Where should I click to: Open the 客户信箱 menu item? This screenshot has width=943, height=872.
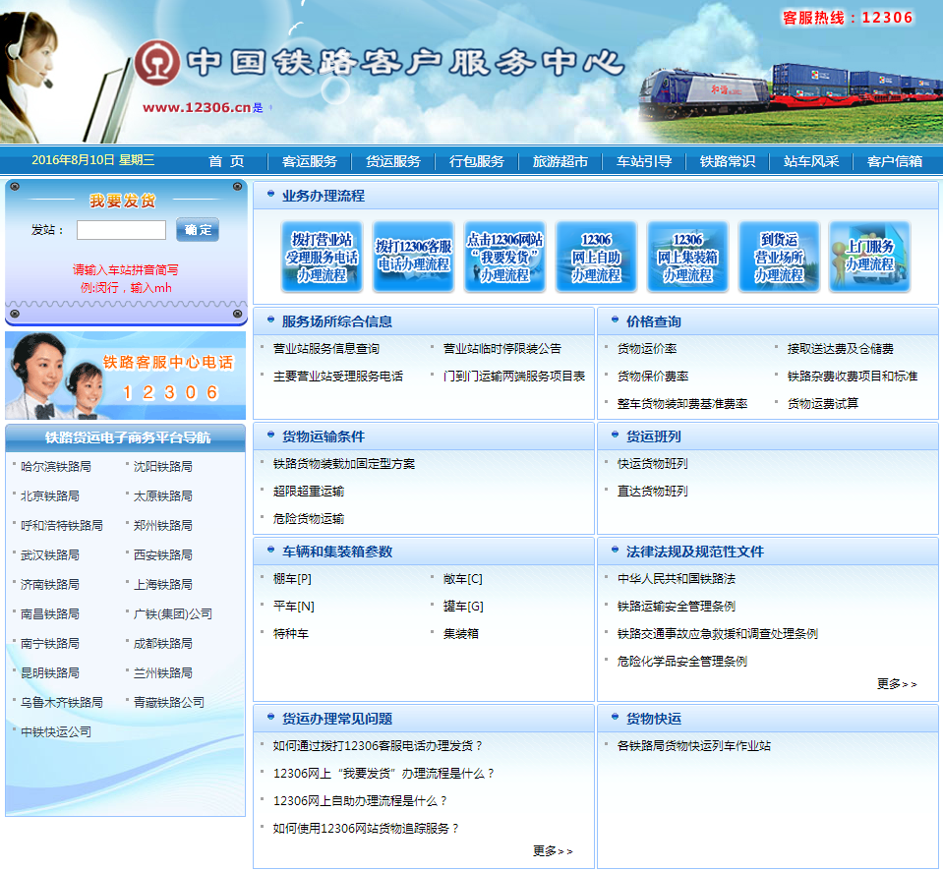click(x=894, y=161)
